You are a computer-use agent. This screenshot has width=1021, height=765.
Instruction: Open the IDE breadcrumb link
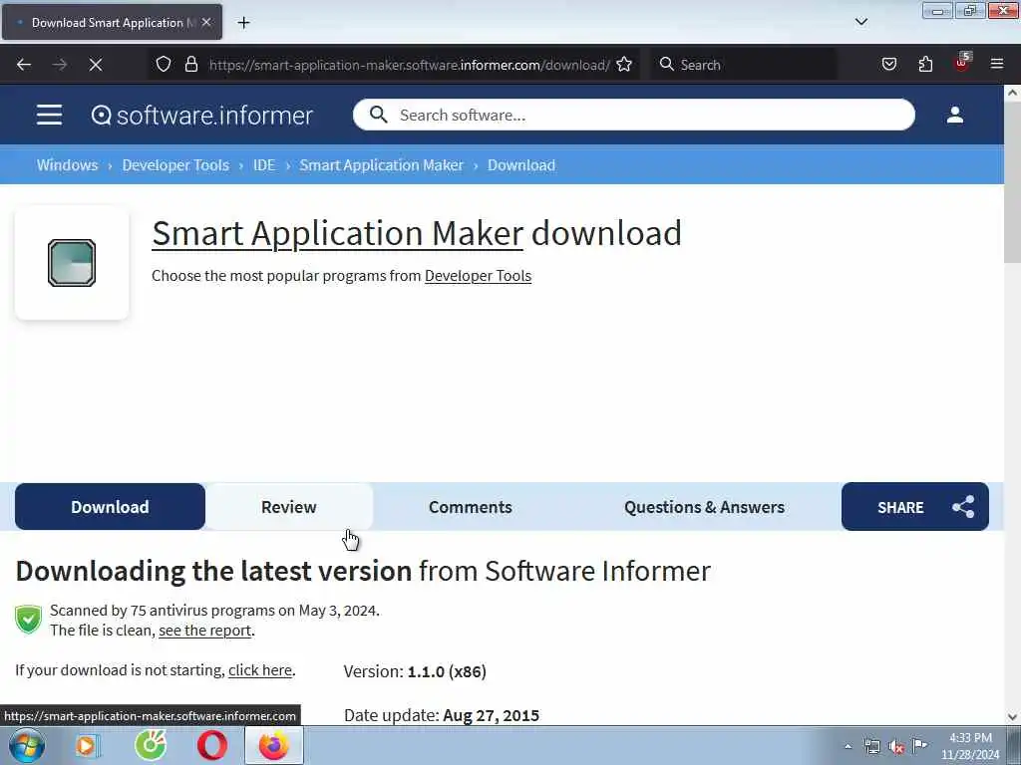(x=264, y=165)
